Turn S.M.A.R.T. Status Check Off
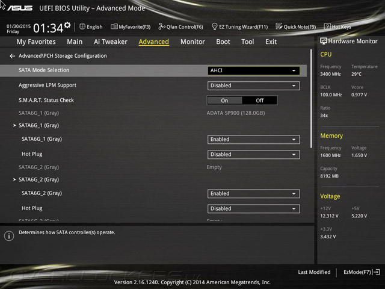This screenshot has width=385, height=289. pos(259,101)
